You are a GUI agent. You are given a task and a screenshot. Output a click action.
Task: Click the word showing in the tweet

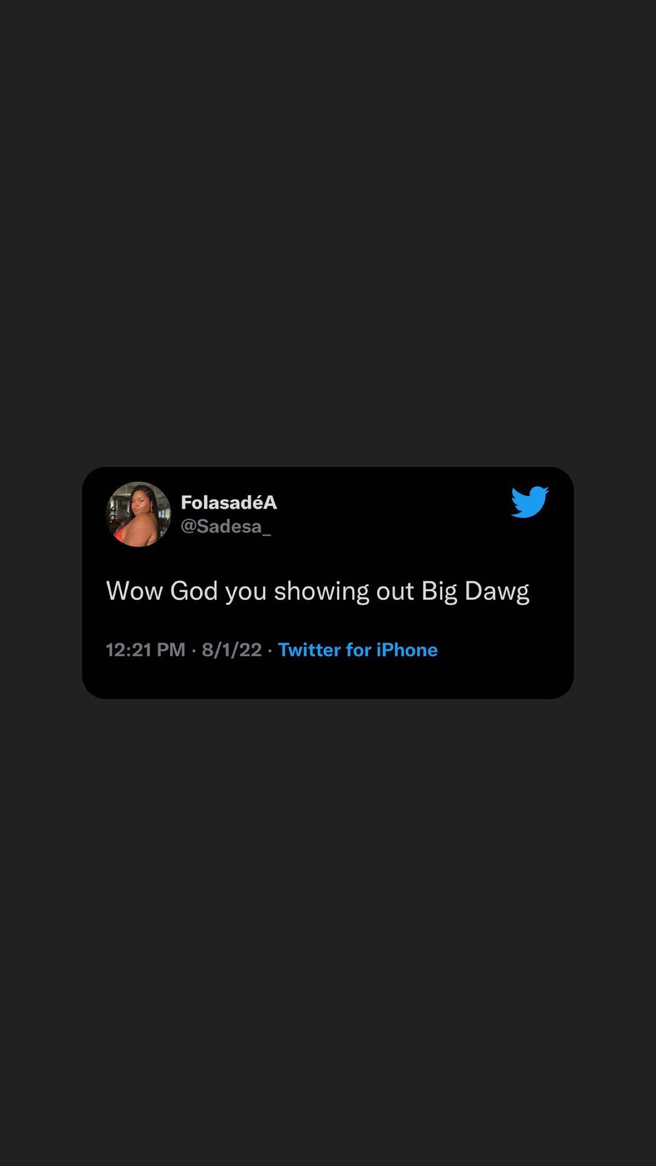(321, 592)
